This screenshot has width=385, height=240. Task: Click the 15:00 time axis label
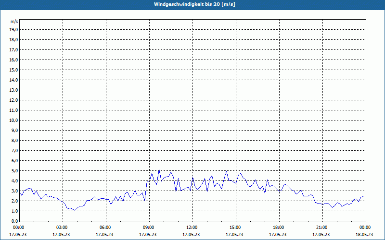pyautogui.click(x=236, y=228)
